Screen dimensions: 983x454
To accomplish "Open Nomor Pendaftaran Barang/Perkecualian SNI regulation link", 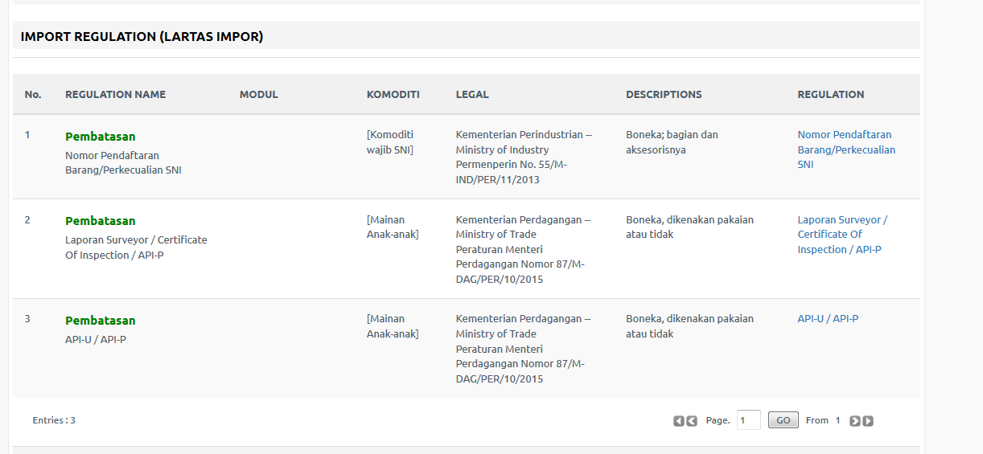I will (846, 149).
